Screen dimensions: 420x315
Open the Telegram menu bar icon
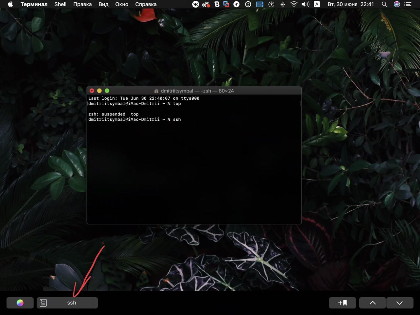pyautogui.click(x=236, y=4)
